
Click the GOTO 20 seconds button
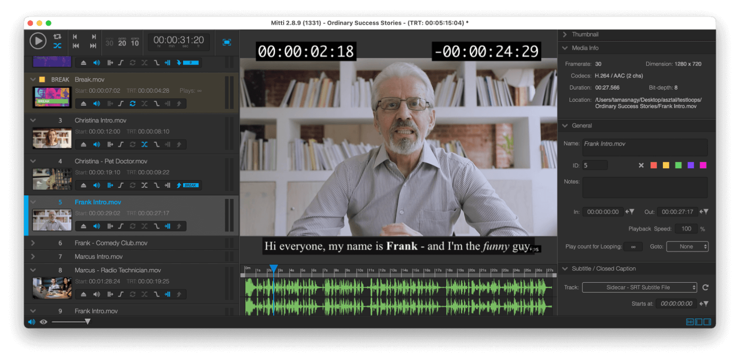pos(122,43)
